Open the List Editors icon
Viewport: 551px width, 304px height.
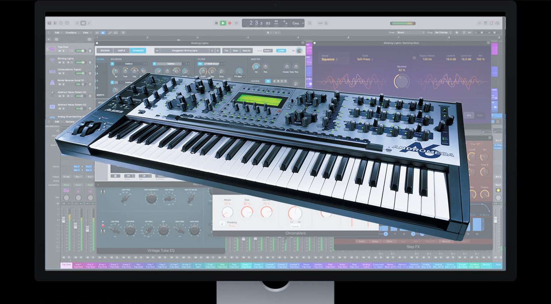(479, 23)
